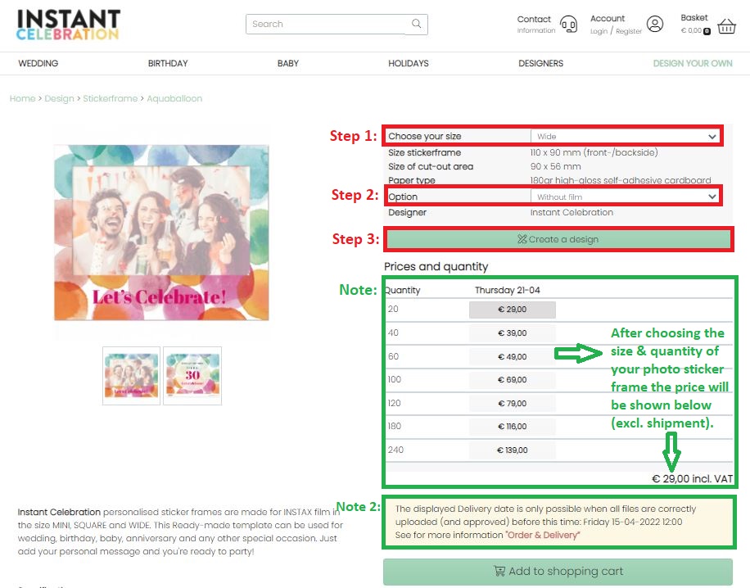Select the first Let's Celebrate thumbnail
This screenshot has width=750, height=588.
[x=131, y=376]
